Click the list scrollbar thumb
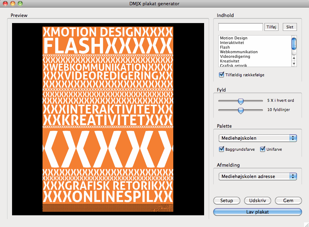The width and height of the screenshot is (309, 227). (x=294, y=44)
